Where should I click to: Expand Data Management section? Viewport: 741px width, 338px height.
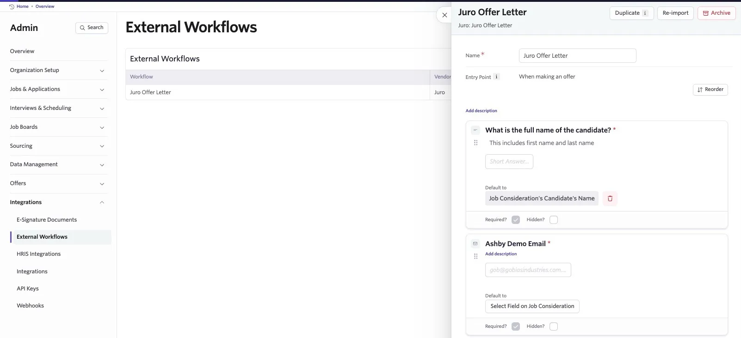pos(58,164)
